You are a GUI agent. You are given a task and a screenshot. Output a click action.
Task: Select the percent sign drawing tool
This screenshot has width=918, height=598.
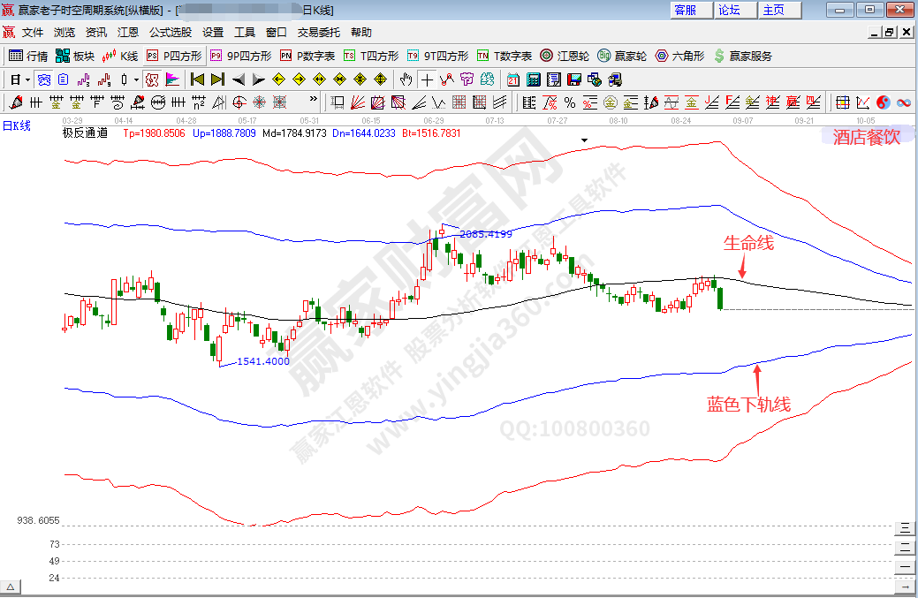[x=569, y=102]
